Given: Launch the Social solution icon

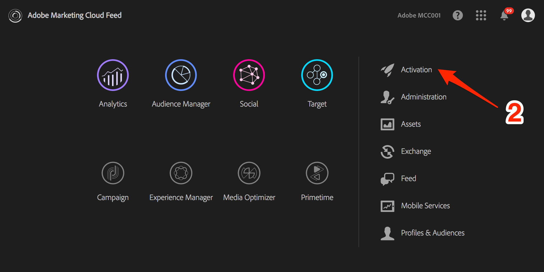Looking at the screenshot, I should click(x=249, y=75).
